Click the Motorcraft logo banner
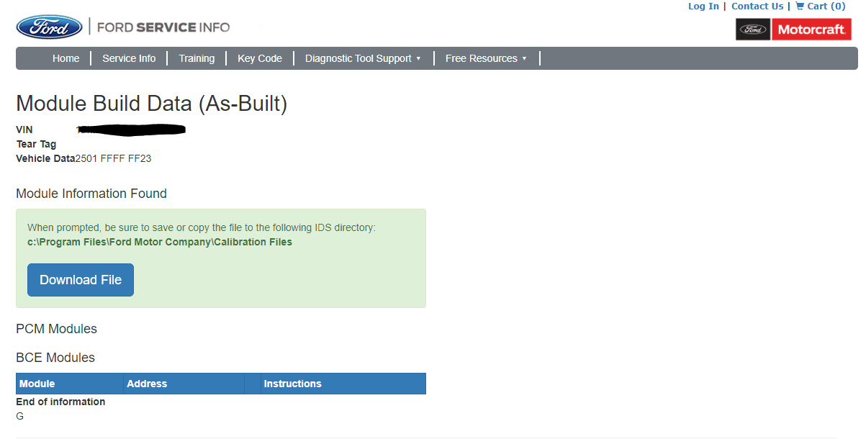 click(793, 30)
